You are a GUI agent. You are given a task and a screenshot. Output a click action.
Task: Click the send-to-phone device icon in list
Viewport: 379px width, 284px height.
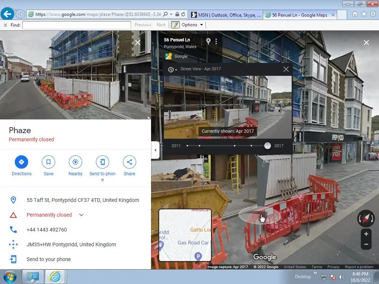(x=13, y=259)
